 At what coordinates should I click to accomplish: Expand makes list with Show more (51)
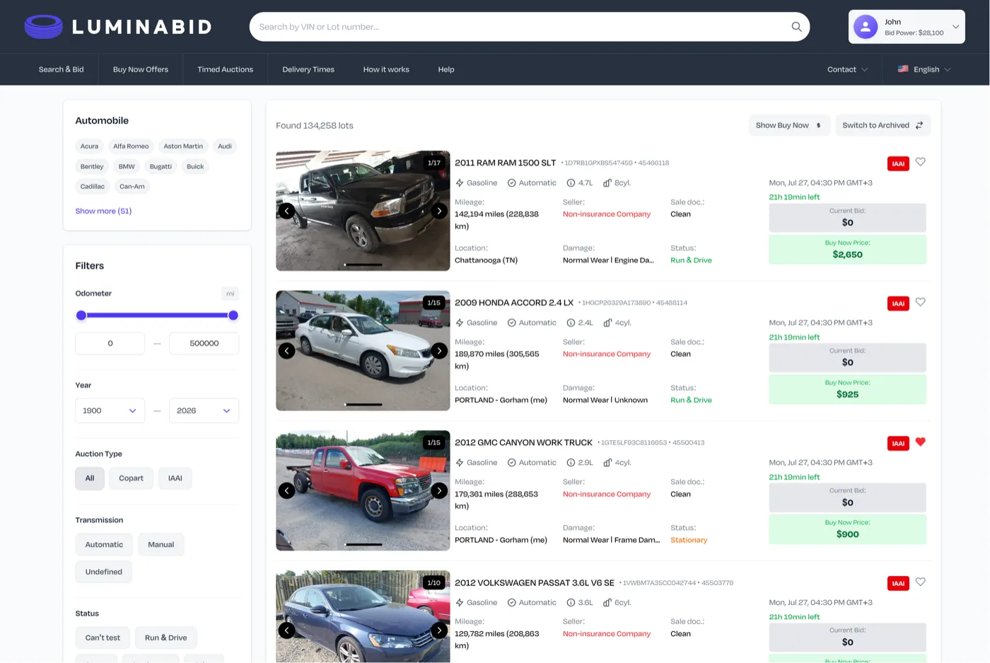pos(103,211)
